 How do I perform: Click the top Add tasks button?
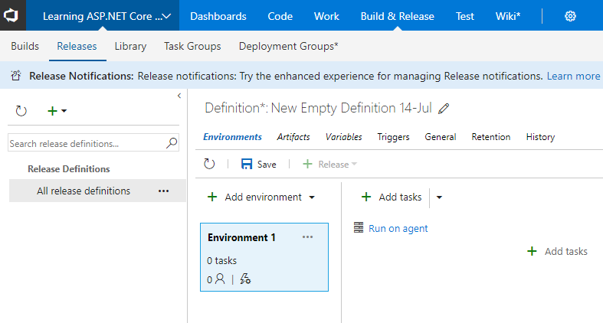392,197
